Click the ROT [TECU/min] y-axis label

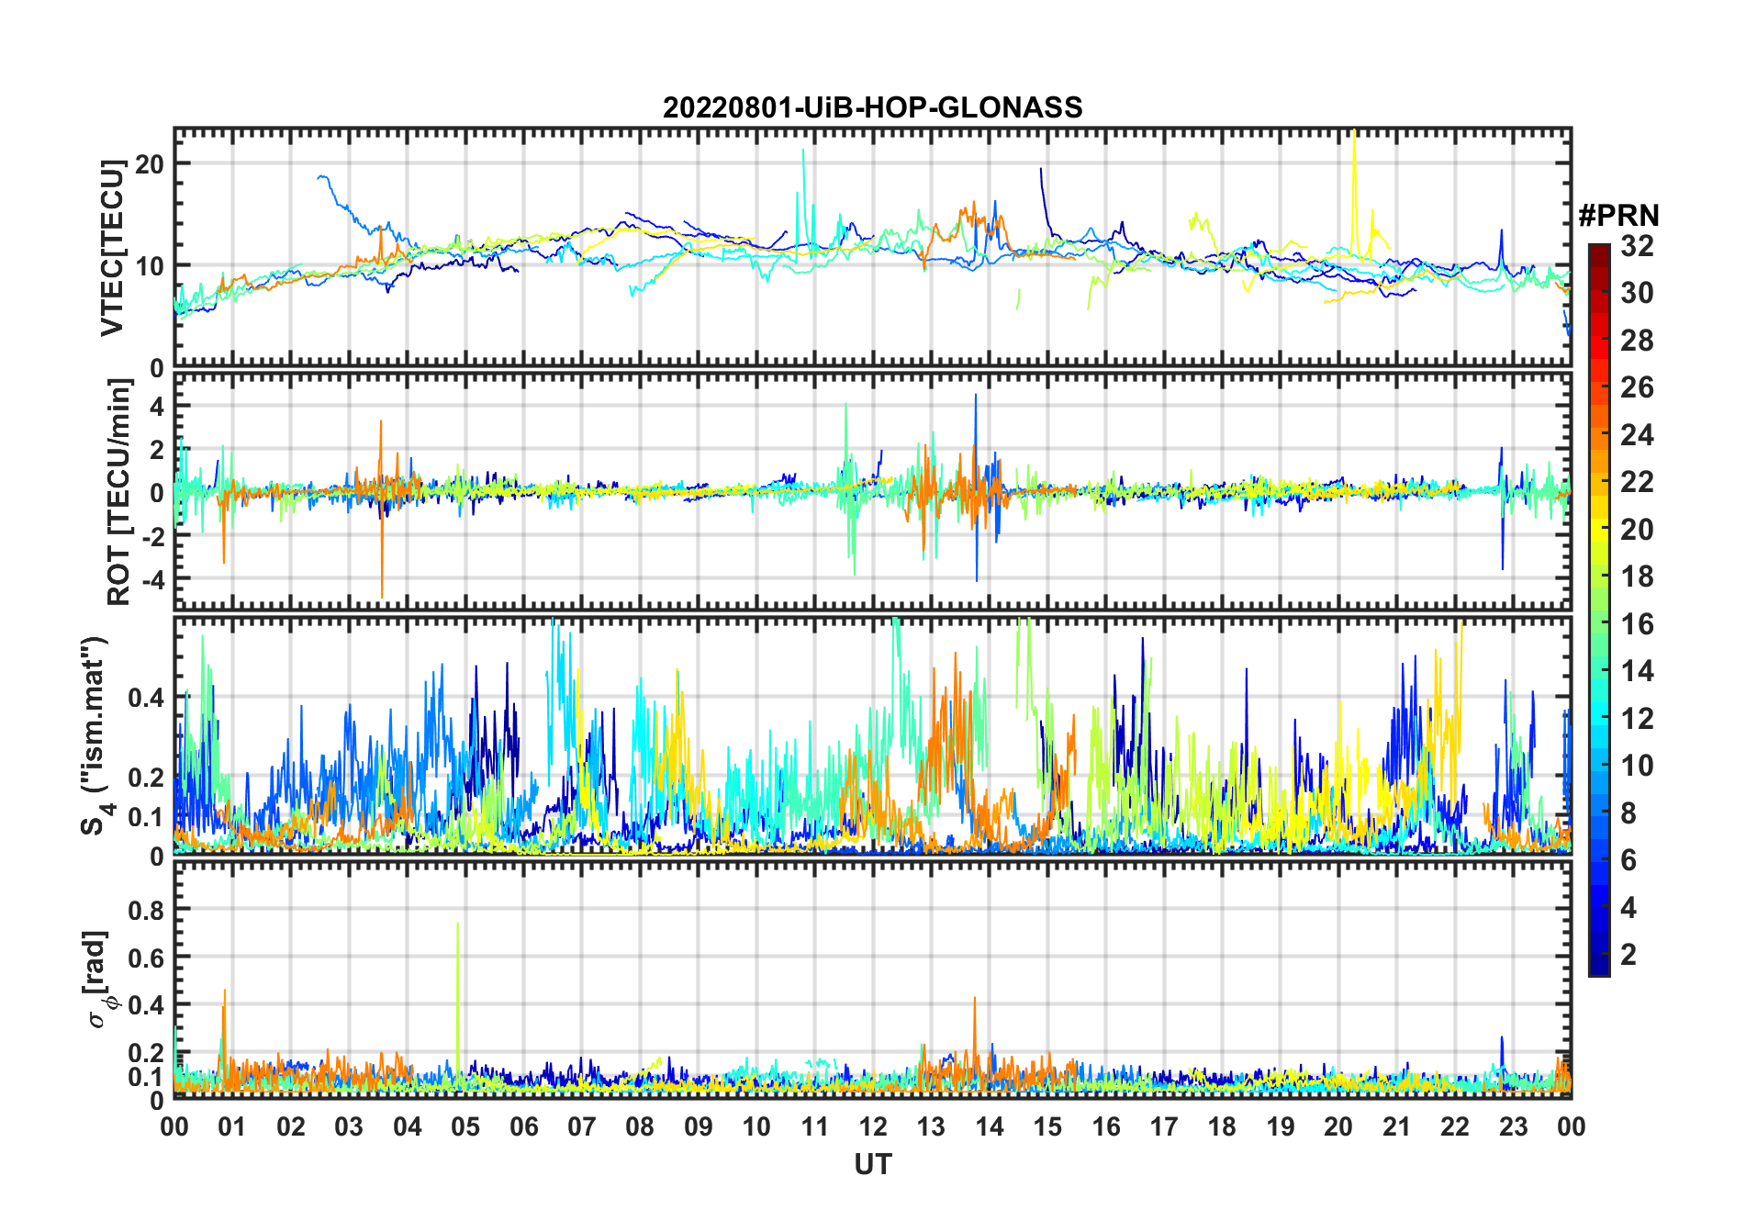click(119, 492)
